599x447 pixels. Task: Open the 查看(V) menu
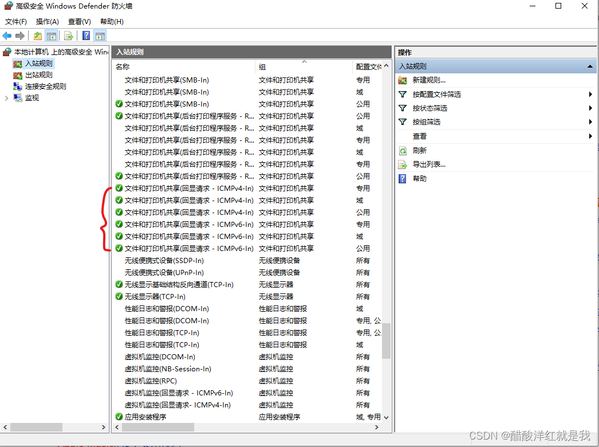point(80,22)
